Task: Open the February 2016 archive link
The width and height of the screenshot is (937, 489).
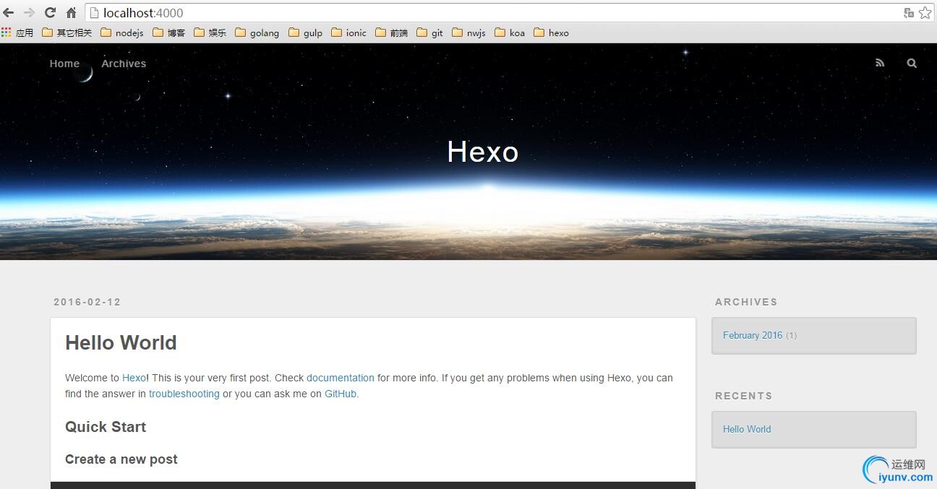Action: click(753, 335)
